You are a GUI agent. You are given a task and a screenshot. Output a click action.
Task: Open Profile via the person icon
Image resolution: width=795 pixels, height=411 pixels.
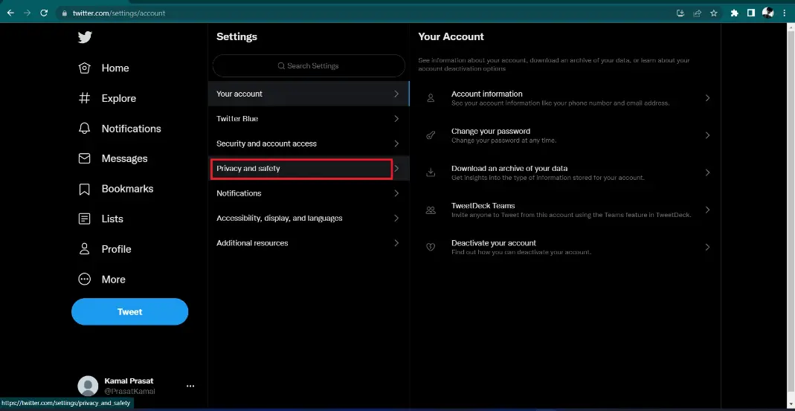84,249
